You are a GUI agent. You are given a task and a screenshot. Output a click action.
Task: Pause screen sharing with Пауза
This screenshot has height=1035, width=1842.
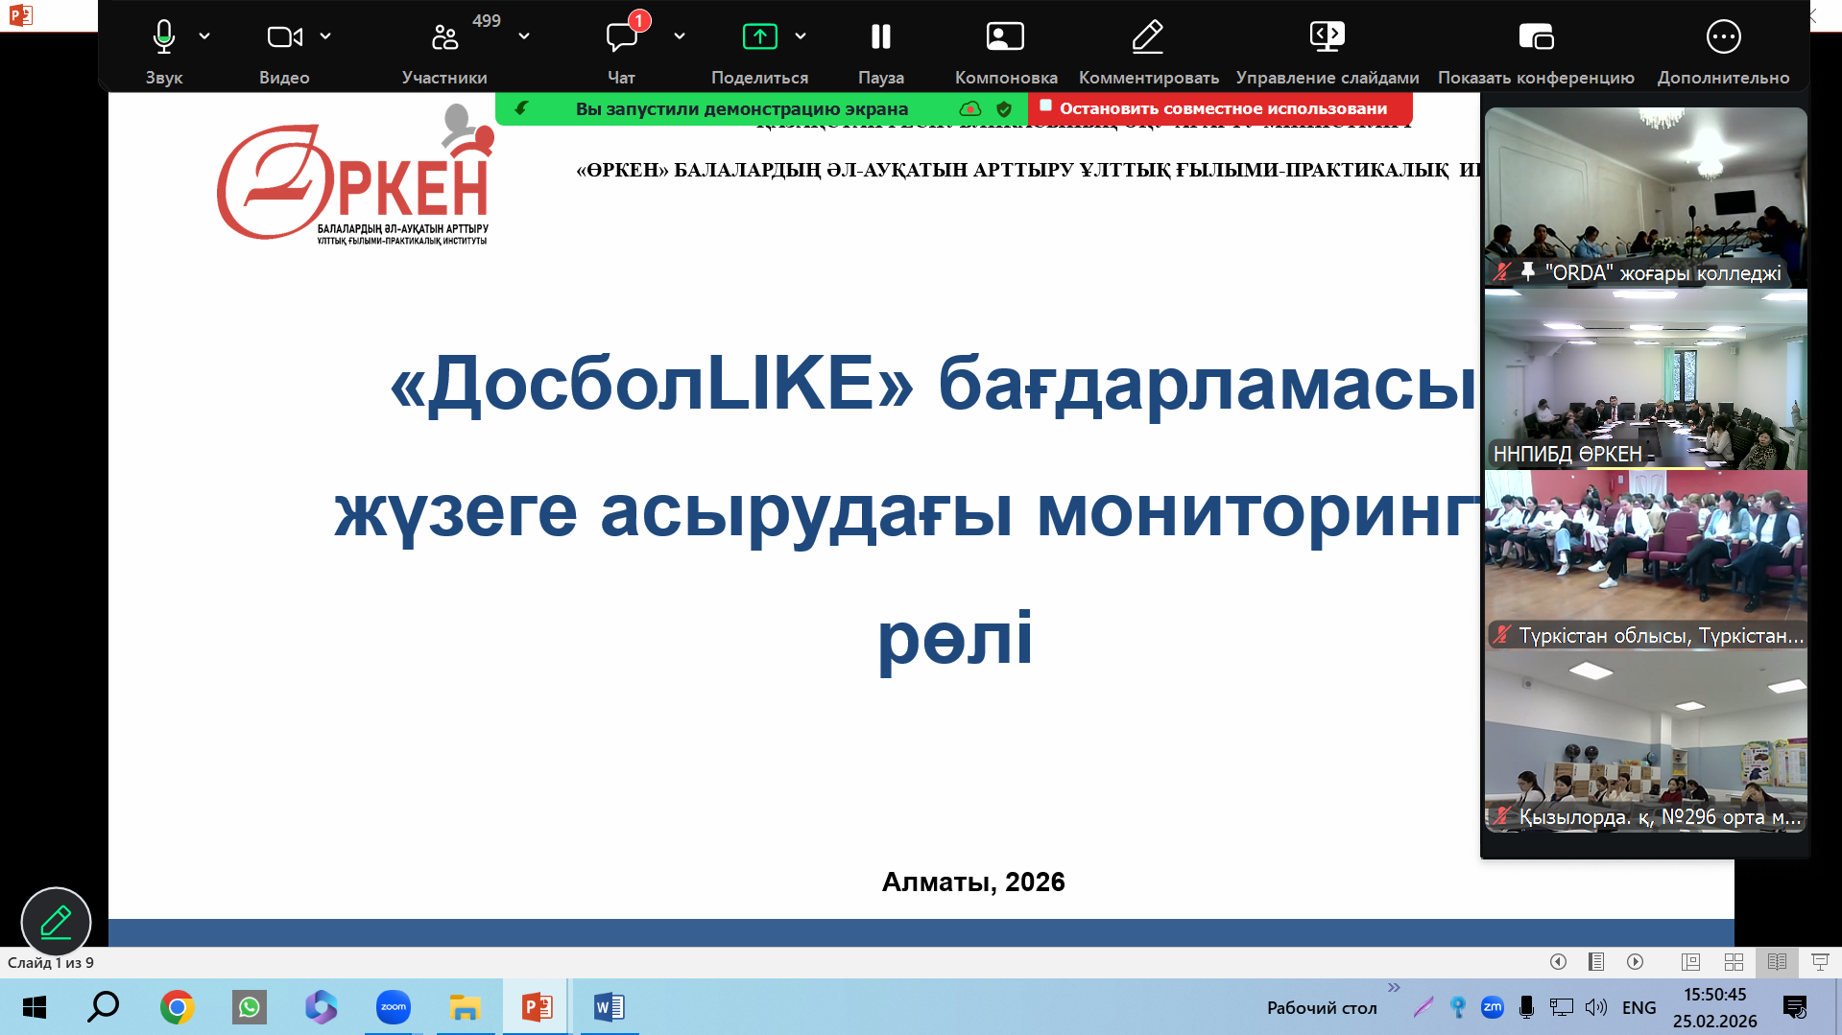coord(881,50)
